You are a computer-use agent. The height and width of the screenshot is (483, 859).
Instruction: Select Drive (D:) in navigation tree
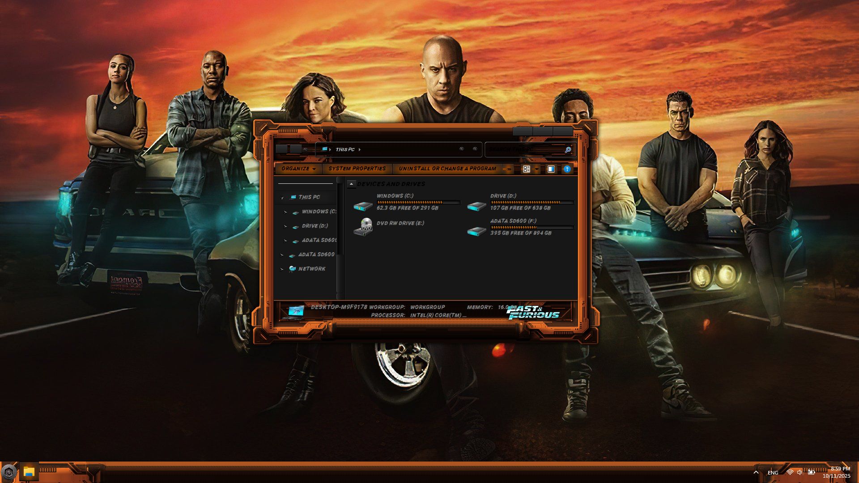pos(315,226)
